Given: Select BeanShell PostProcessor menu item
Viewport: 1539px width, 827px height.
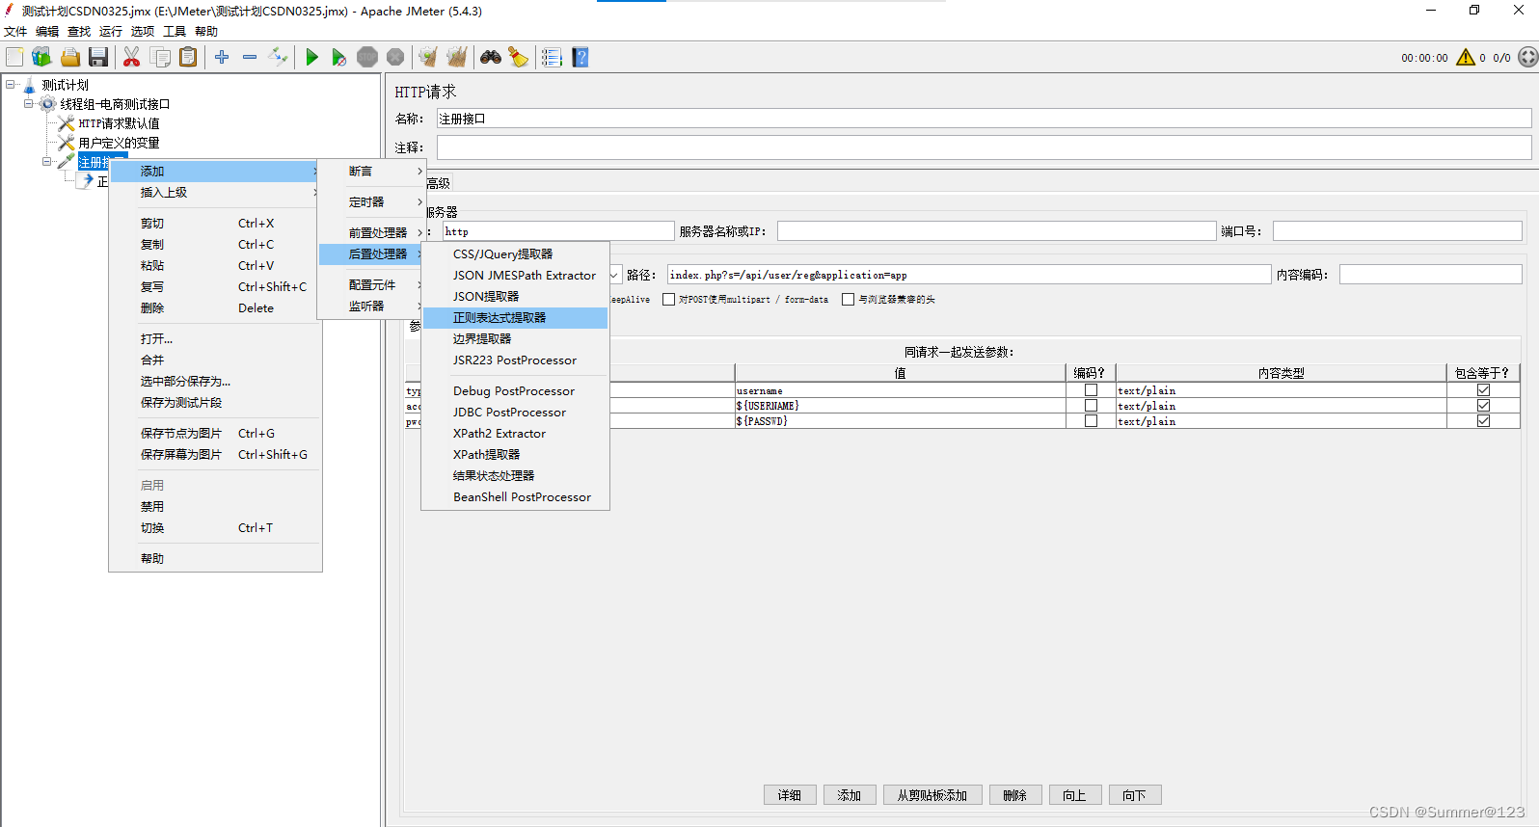Looking at the screenshot, I should (516, 497).
